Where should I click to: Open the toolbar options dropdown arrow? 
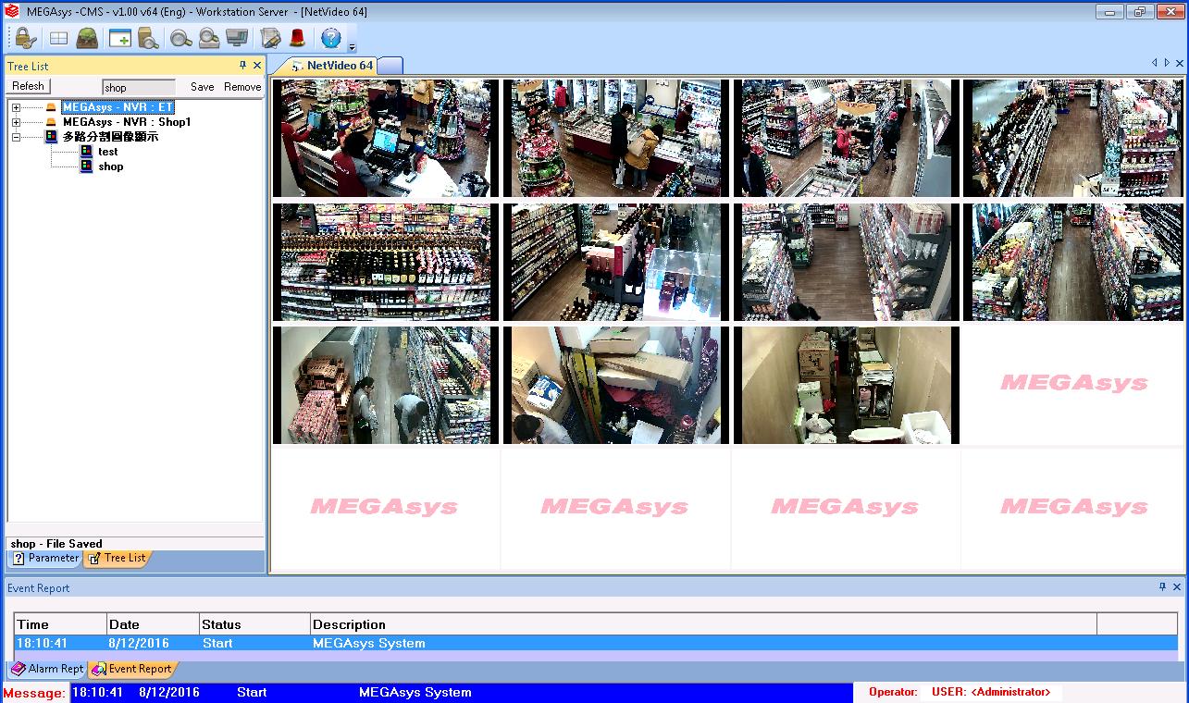tap(352, 46)
